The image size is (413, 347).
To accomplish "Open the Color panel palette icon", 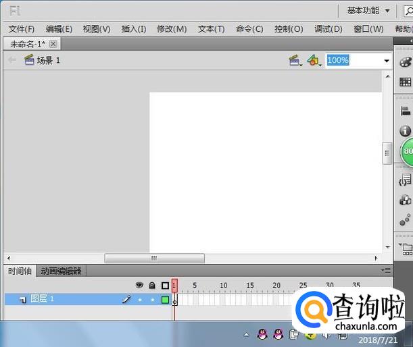I will [406, 61].
